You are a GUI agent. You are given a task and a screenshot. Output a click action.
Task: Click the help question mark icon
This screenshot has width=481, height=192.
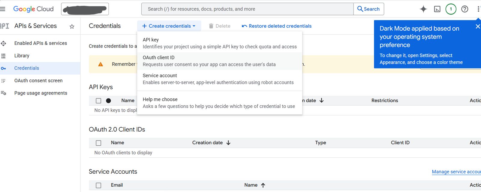pyautogui.click(x=464, y=9)
